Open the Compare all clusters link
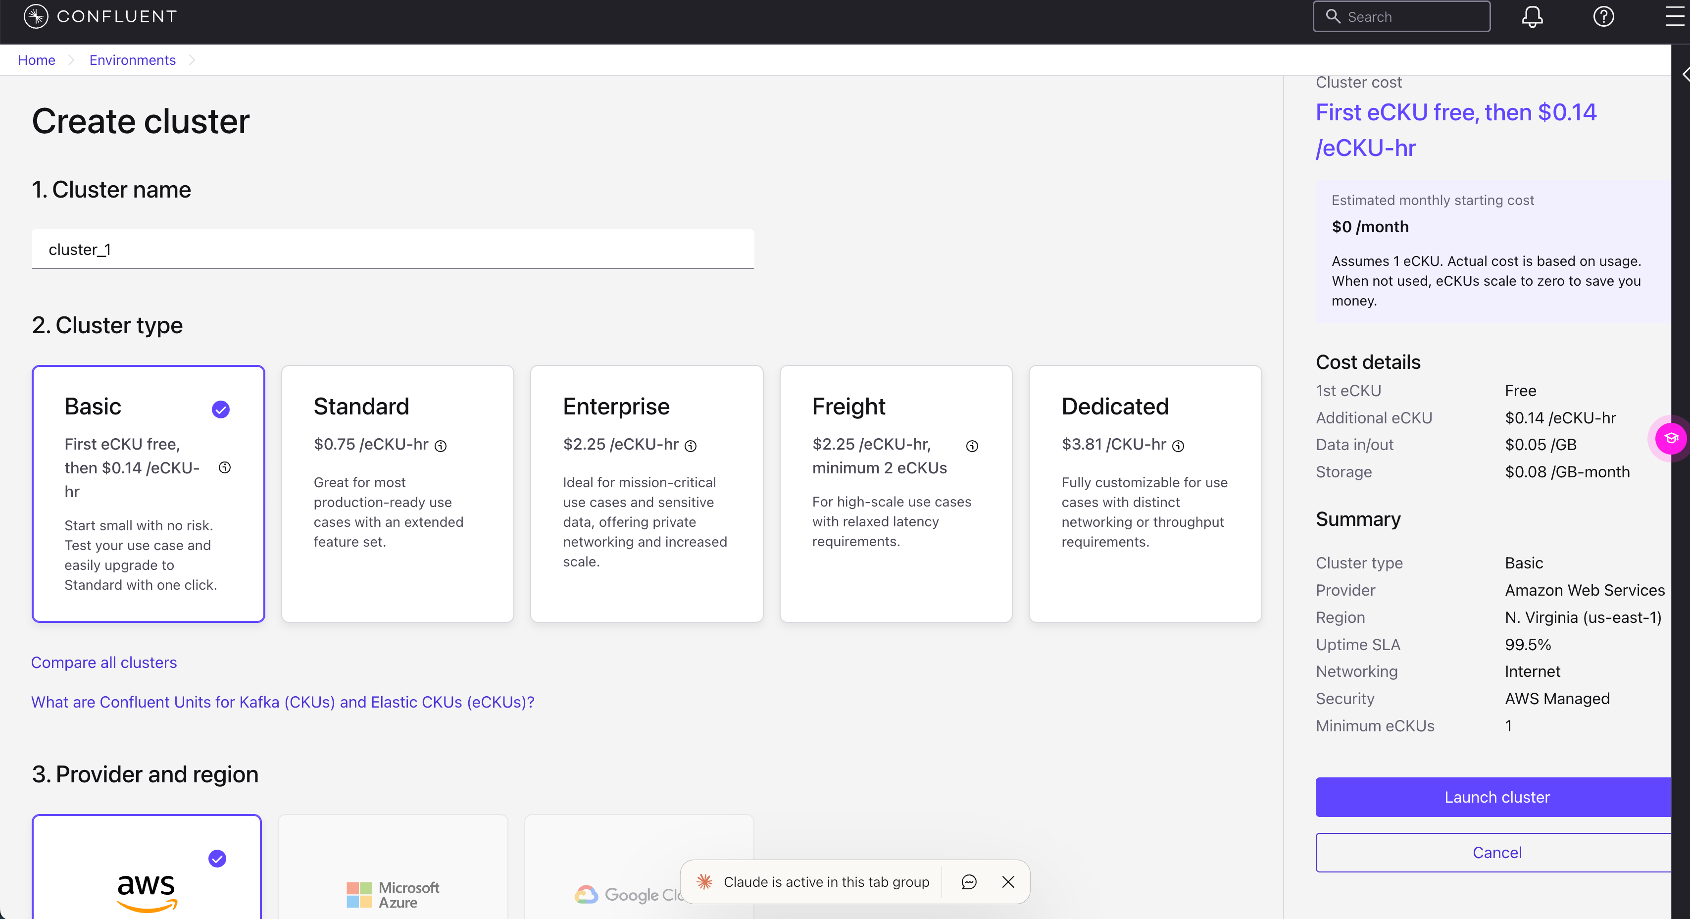 103,662
